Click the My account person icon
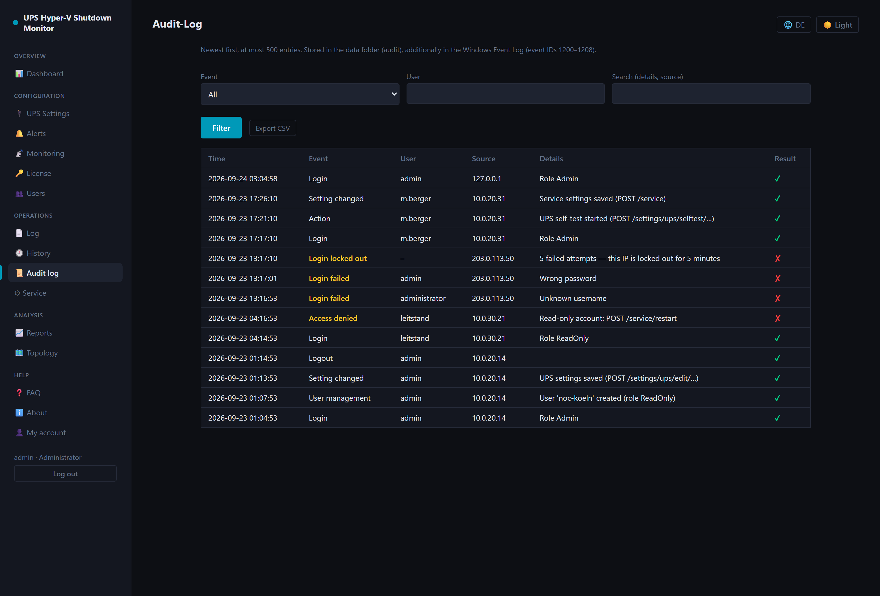 (19, 432)
